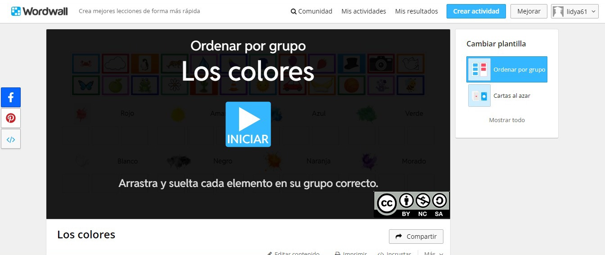The width and height of the screenshot is (605, 255).
Task: Click the Compartir share button
Action: click(416, 237)
